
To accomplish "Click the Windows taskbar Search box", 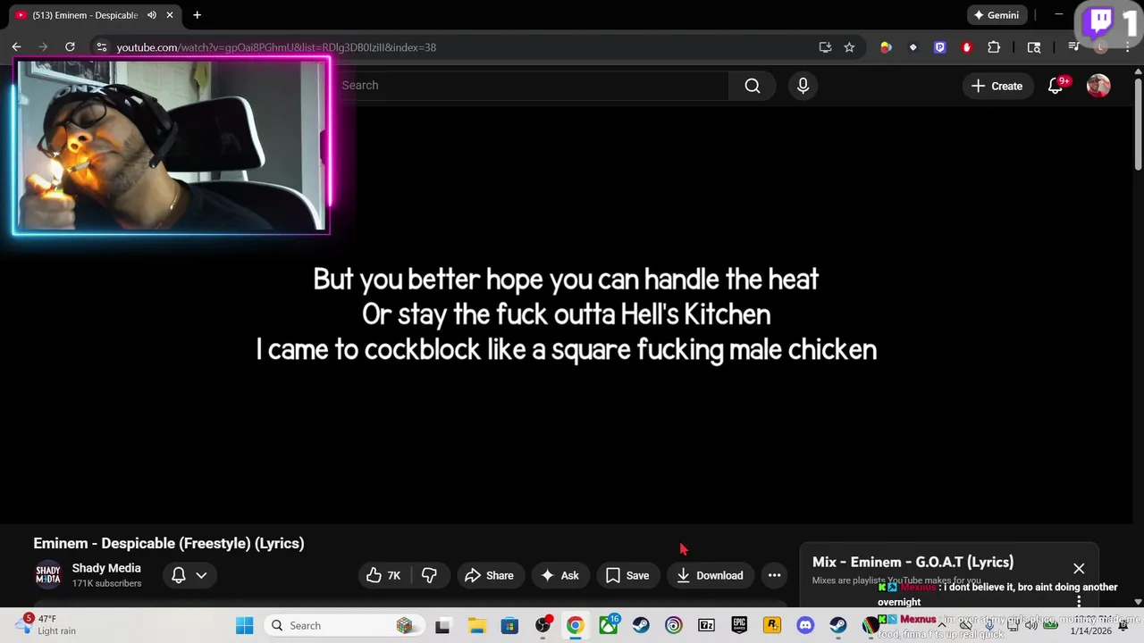I will pyautogui.click(x=344, y=625).
